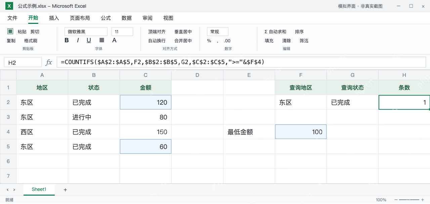Open the cell borders grid icon
430x204 pixels.
102,40
